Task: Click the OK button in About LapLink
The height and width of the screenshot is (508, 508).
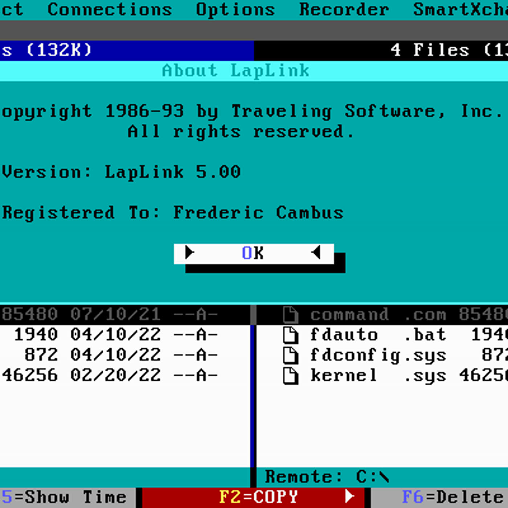Action: pyautogui.click(x=254, y=254)
